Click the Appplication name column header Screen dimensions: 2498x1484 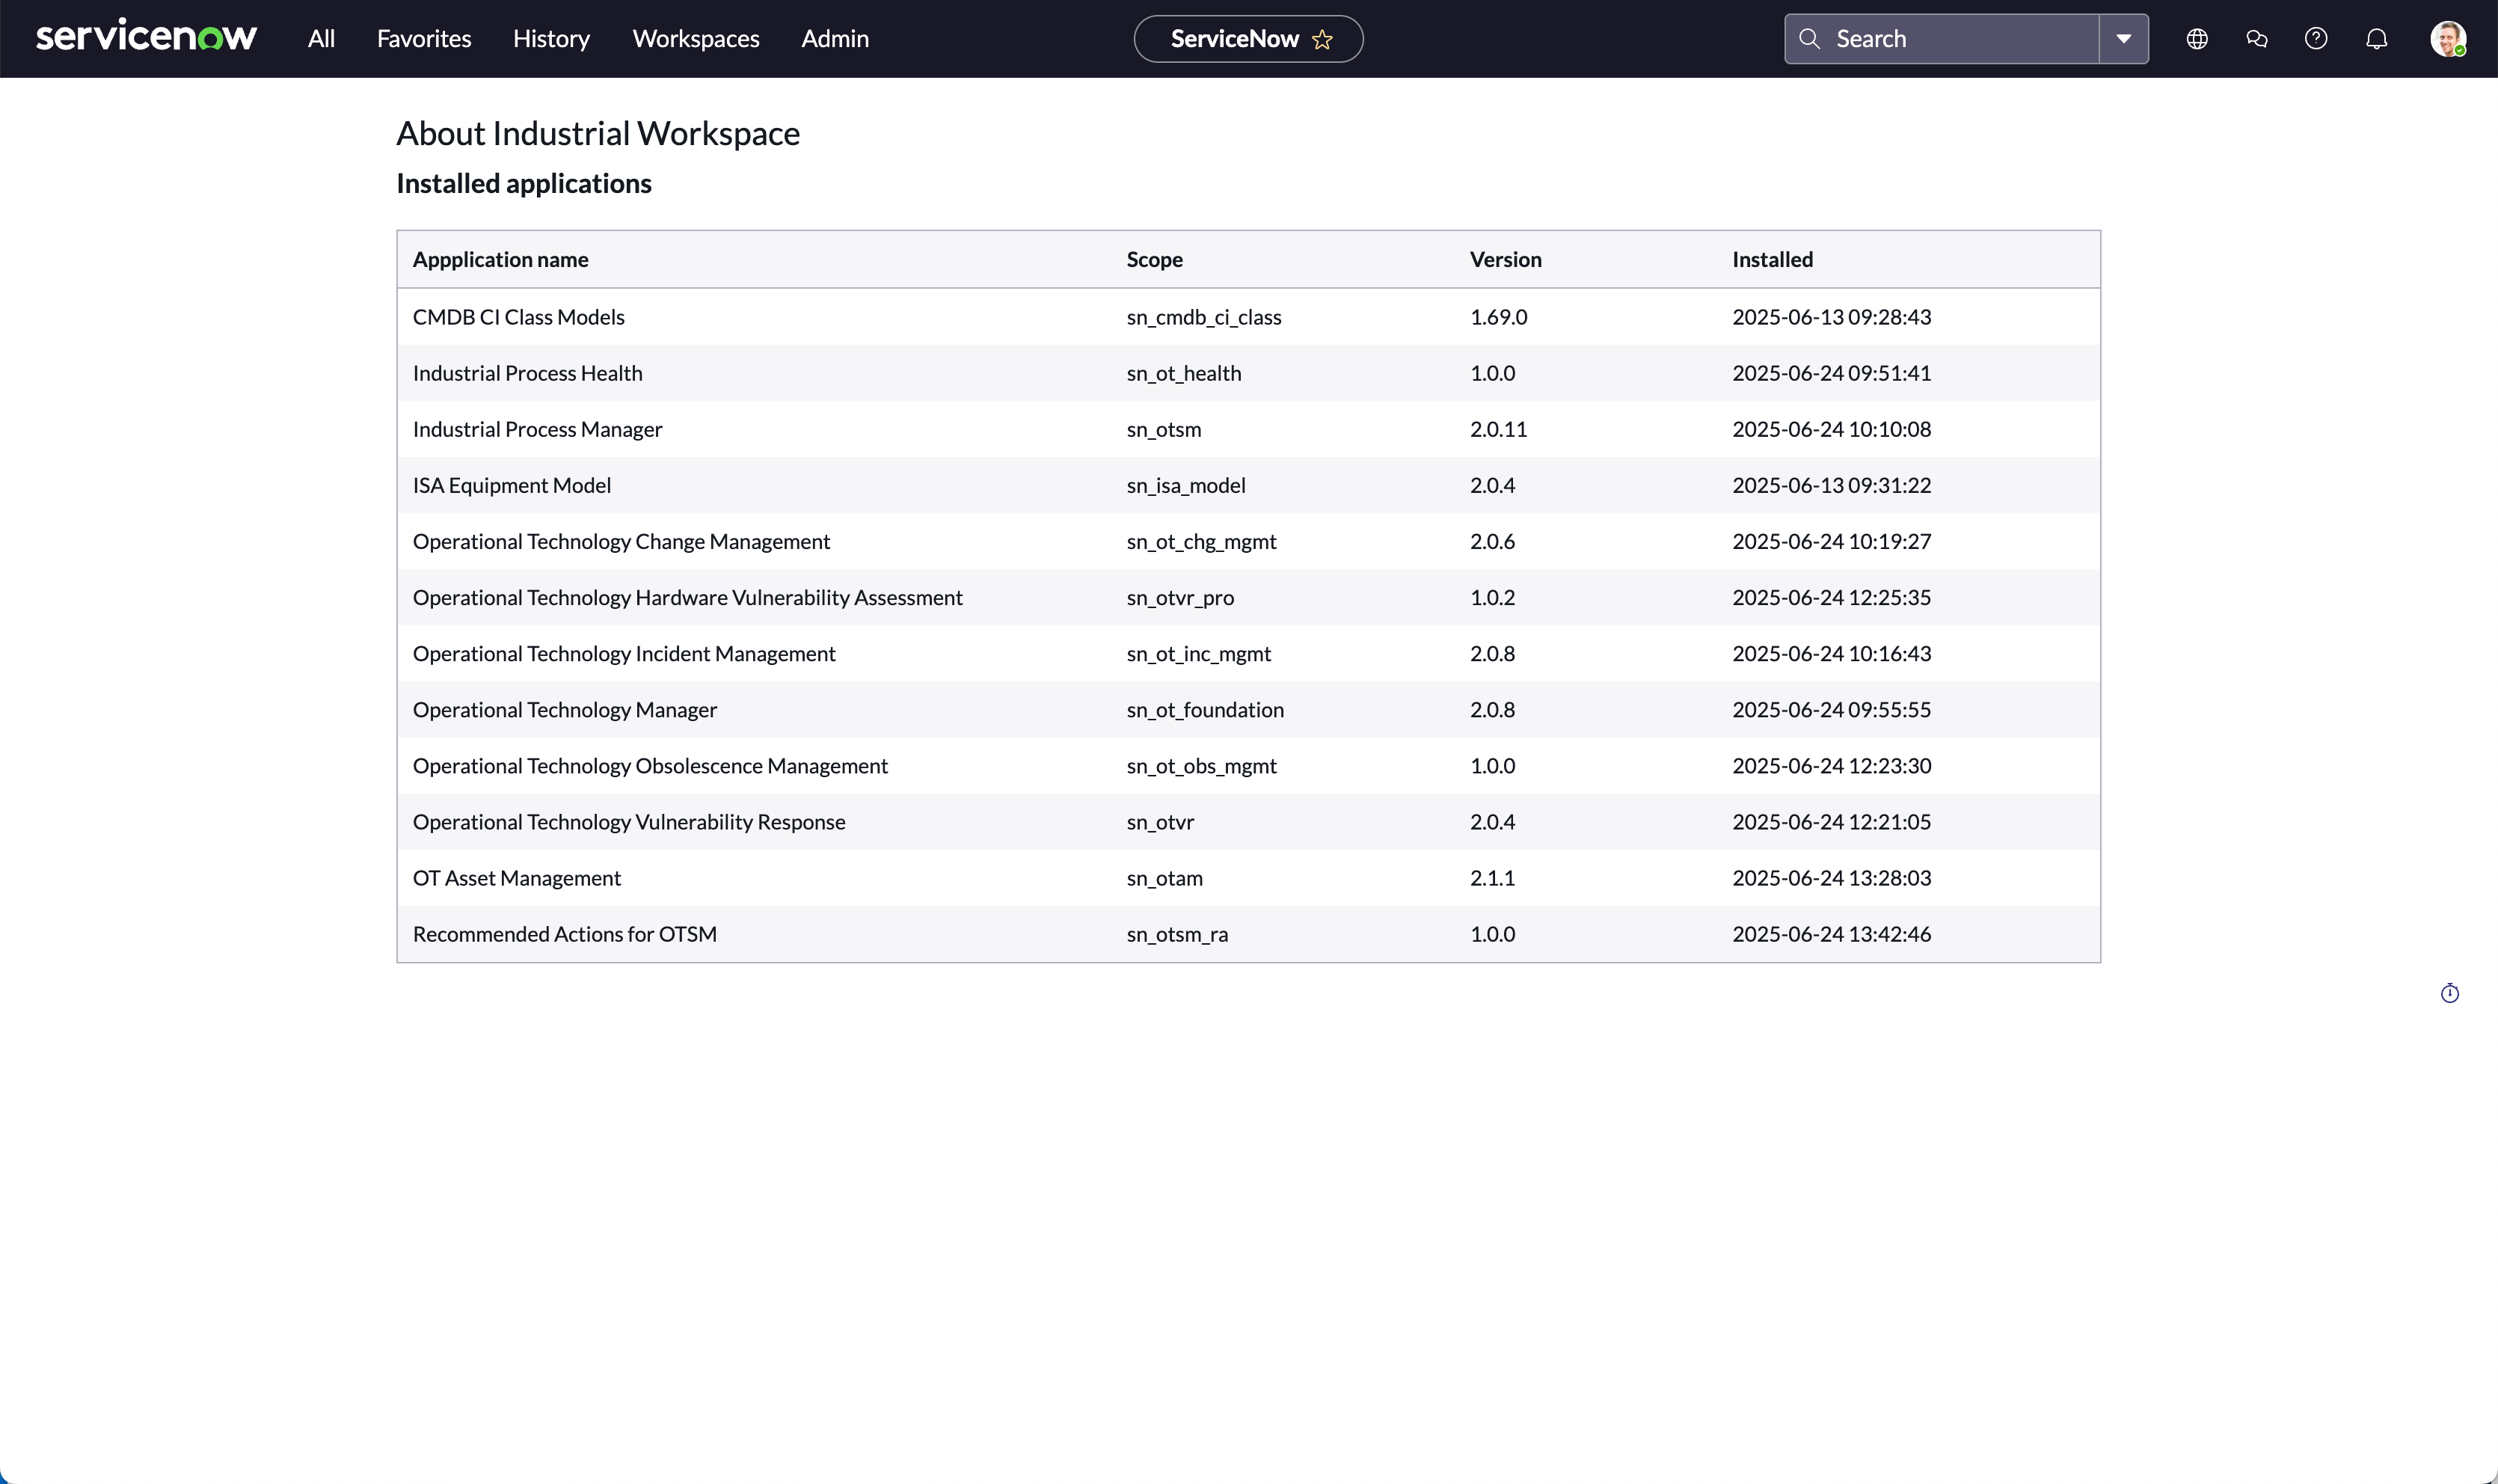coord(501,260)
